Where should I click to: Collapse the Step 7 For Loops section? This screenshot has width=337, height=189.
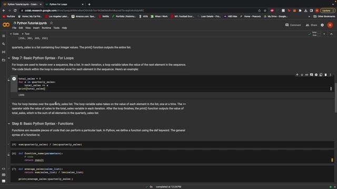point(9,58)
